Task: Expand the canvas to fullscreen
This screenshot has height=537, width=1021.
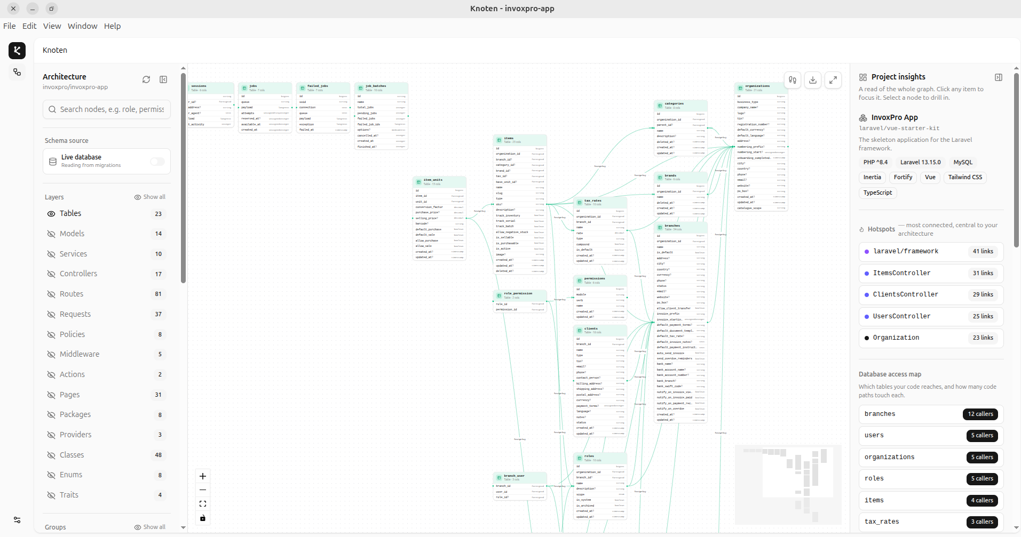Action: point(833,80)
